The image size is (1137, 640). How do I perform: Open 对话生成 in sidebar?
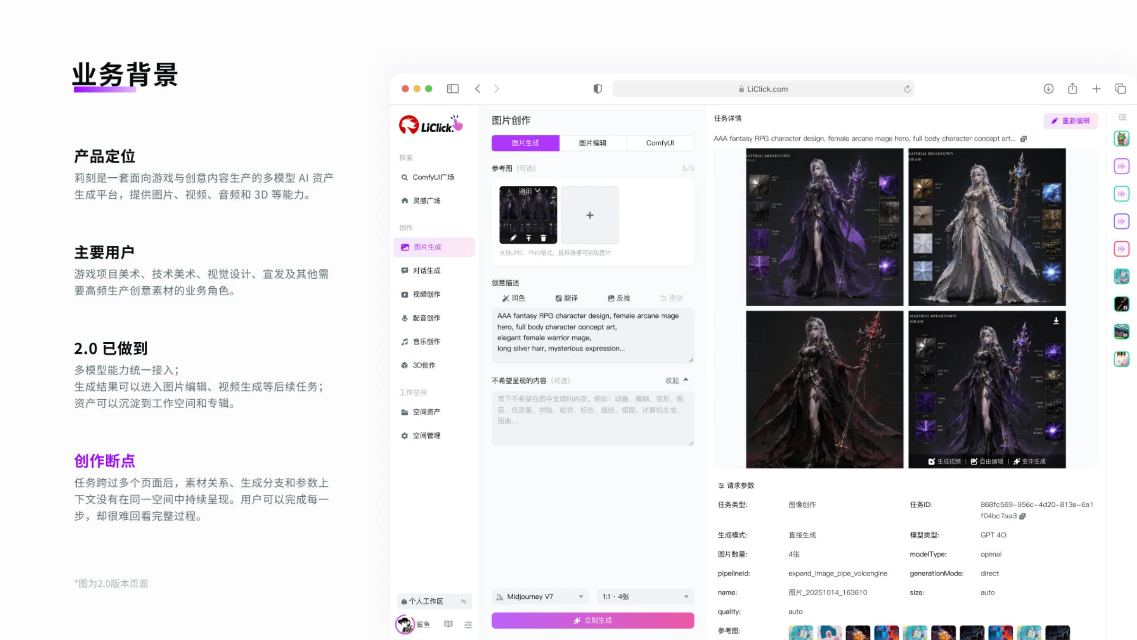click(x=433, y=271)
